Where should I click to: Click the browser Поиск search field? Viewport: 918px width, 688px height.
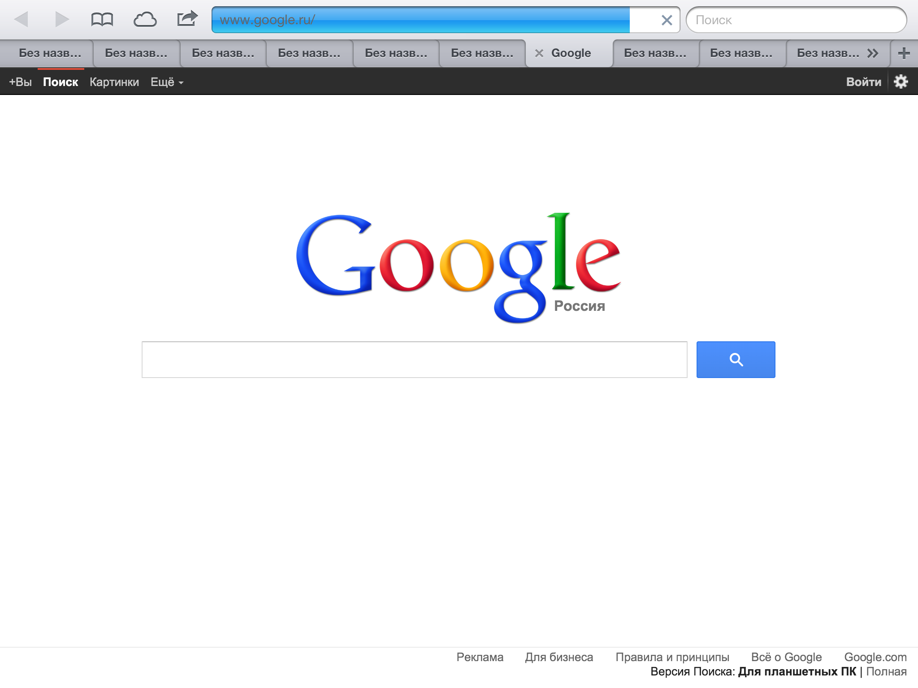(796, 20)
